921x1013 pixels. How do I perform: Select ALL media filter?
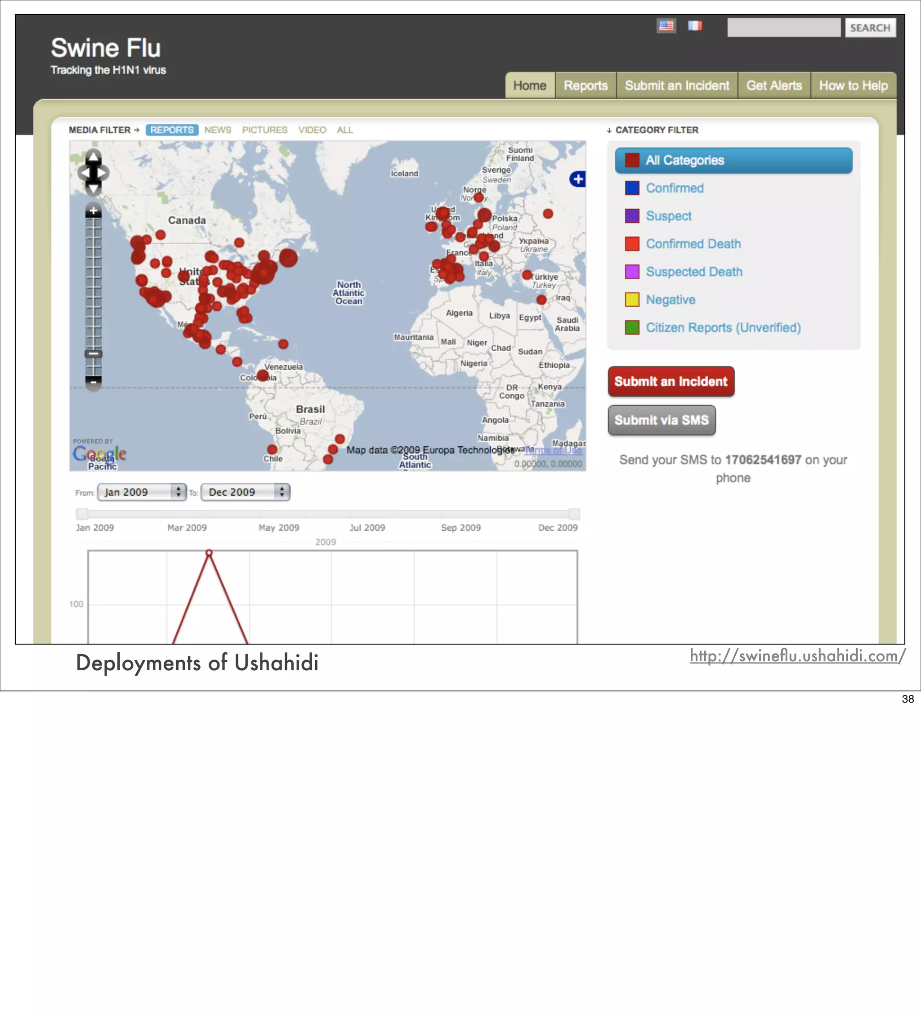tap(344, 130)
